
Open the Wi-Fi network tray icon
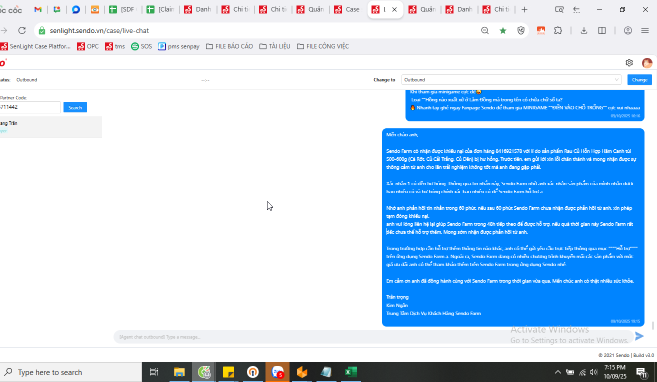[x=582, y=372]
